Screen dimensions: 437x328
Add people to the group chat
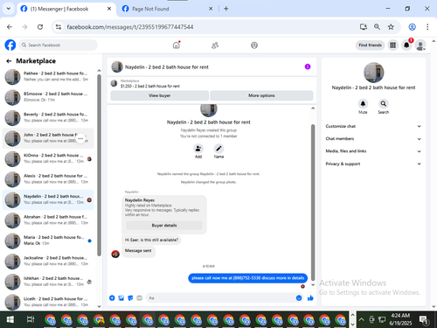198,149
